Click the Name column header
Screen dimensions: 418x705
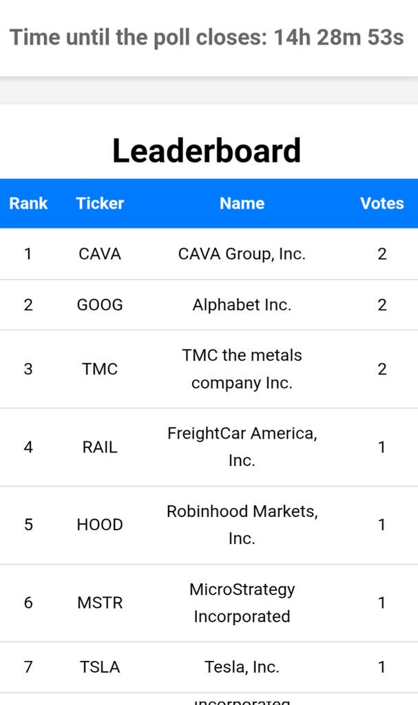point(242,203)
